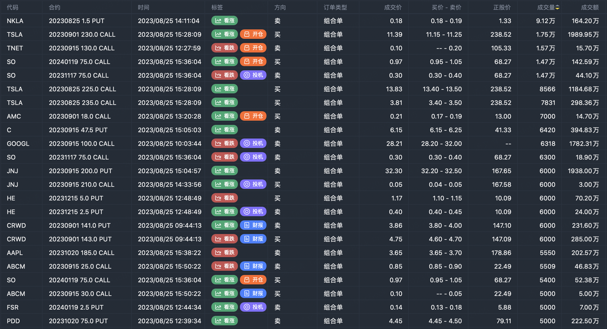Click 财报 tag in ABCM 30.0 CALL row

(253, 294)
